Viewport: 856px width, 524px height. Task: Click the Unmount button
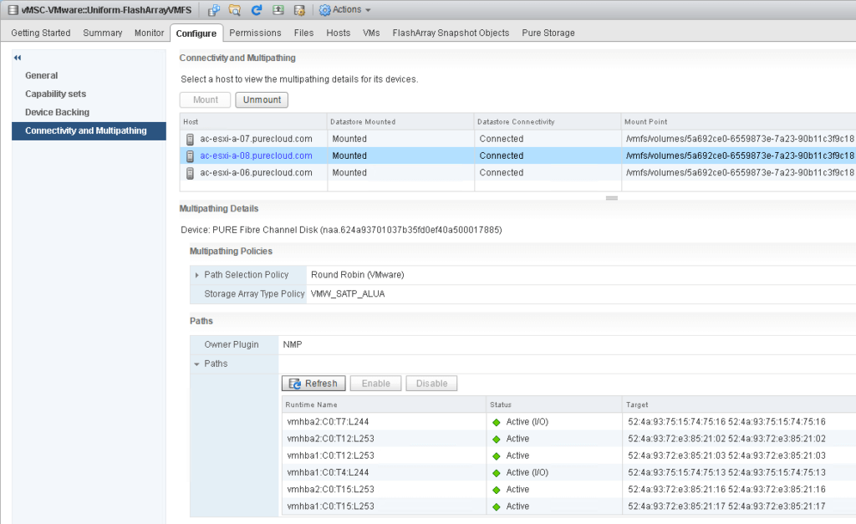coord(262,100)
